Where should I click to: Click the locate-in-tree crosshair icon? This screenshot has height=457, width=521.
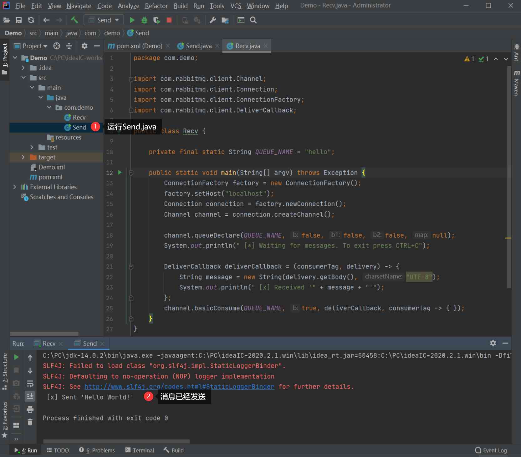point(57,46)
